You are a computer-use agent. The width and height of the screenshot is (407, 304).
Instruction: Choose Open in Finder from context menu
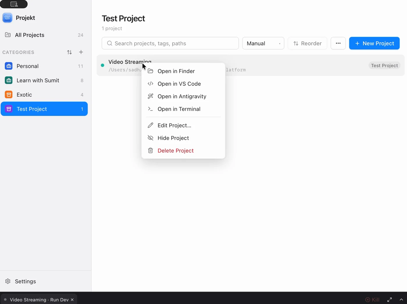[x=183, y=71]
